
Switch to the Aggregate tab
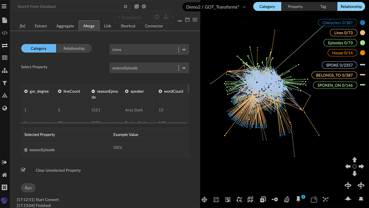[x=65, y=26]
